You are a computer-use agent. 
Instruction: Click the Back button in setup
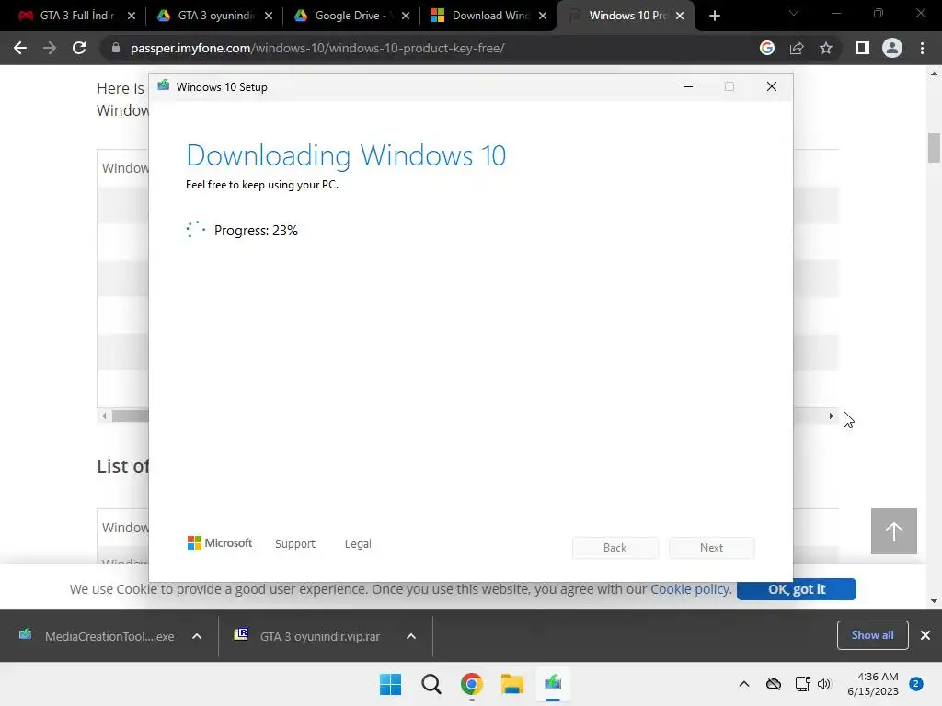615,548
